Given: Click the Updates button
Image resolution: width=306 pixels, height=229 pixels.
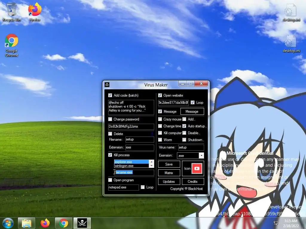Looking at the screenshot, I should pyautogui.click(x=169, y=182).
